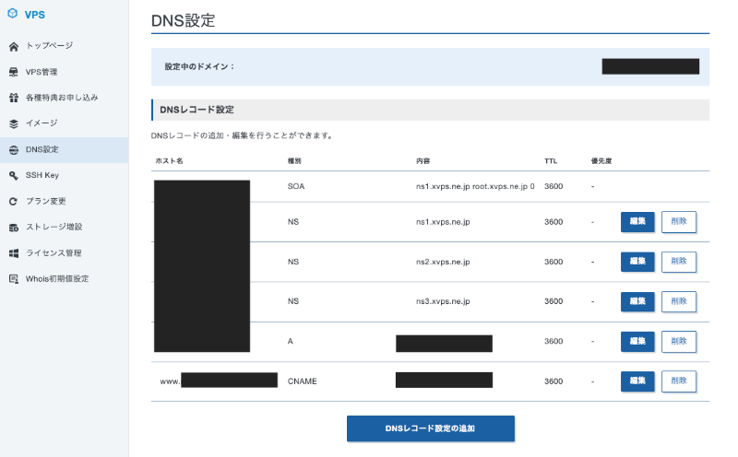Click the globe icon beside DNS設定

point(13,149)
